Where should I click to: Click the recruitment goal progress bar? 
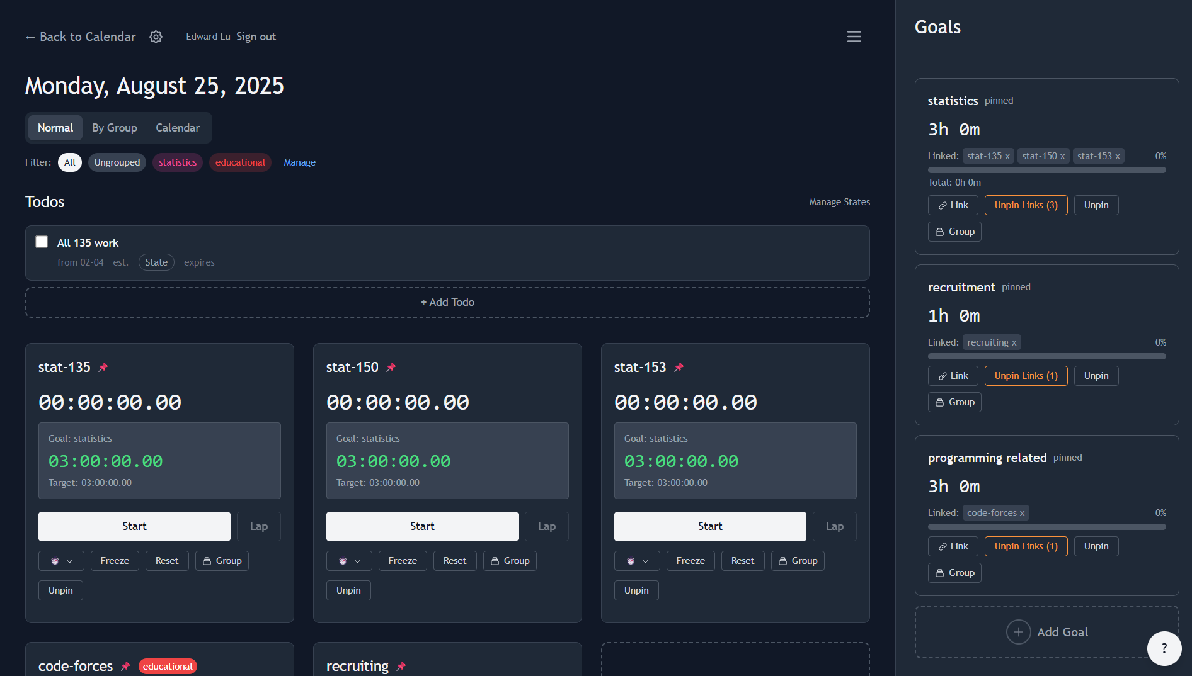coord(1046,356)
